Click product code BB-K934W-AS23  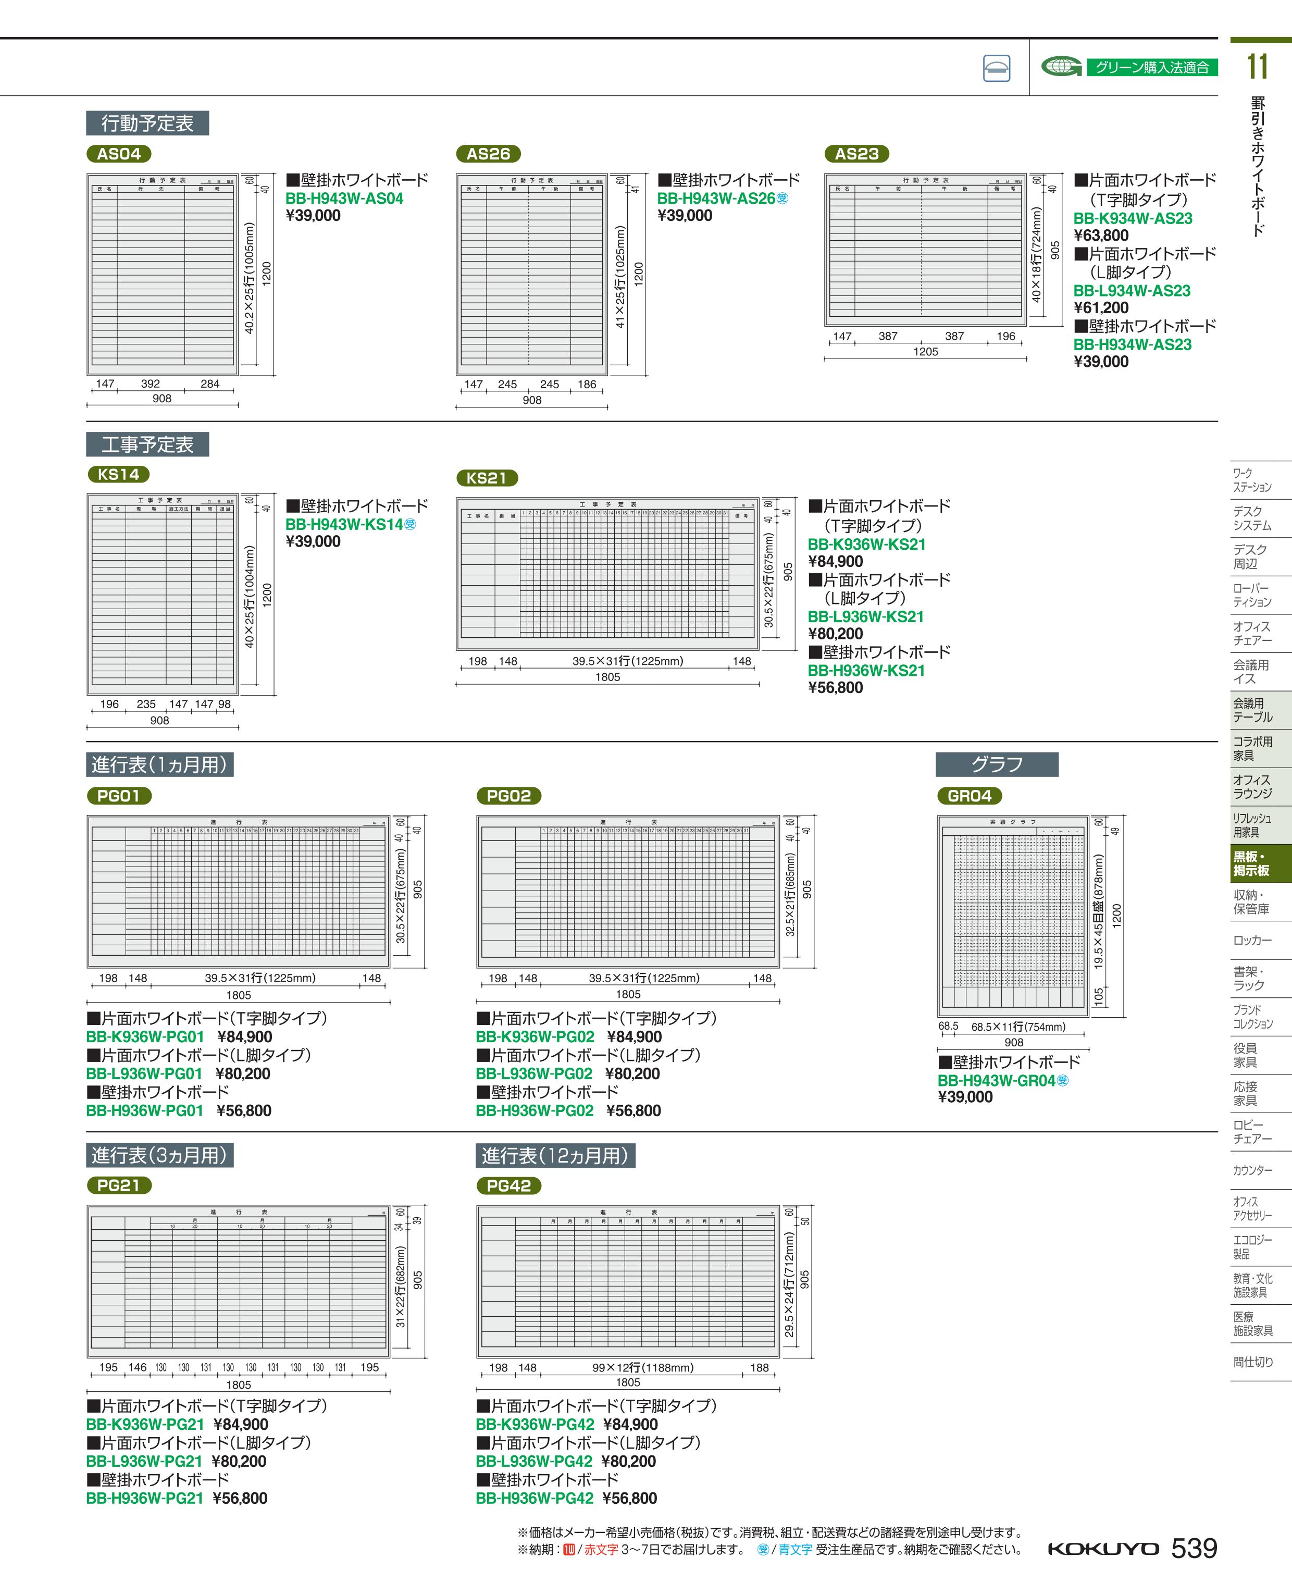pyautogui.click(x=1133, y=219)
